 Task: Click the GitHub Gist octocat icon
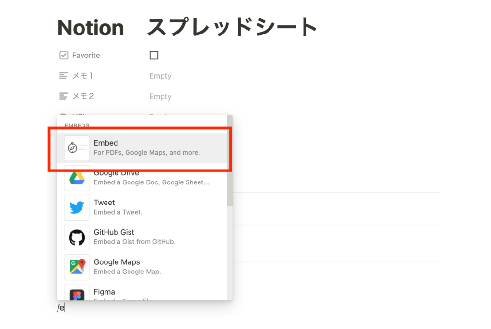[77, 237]
